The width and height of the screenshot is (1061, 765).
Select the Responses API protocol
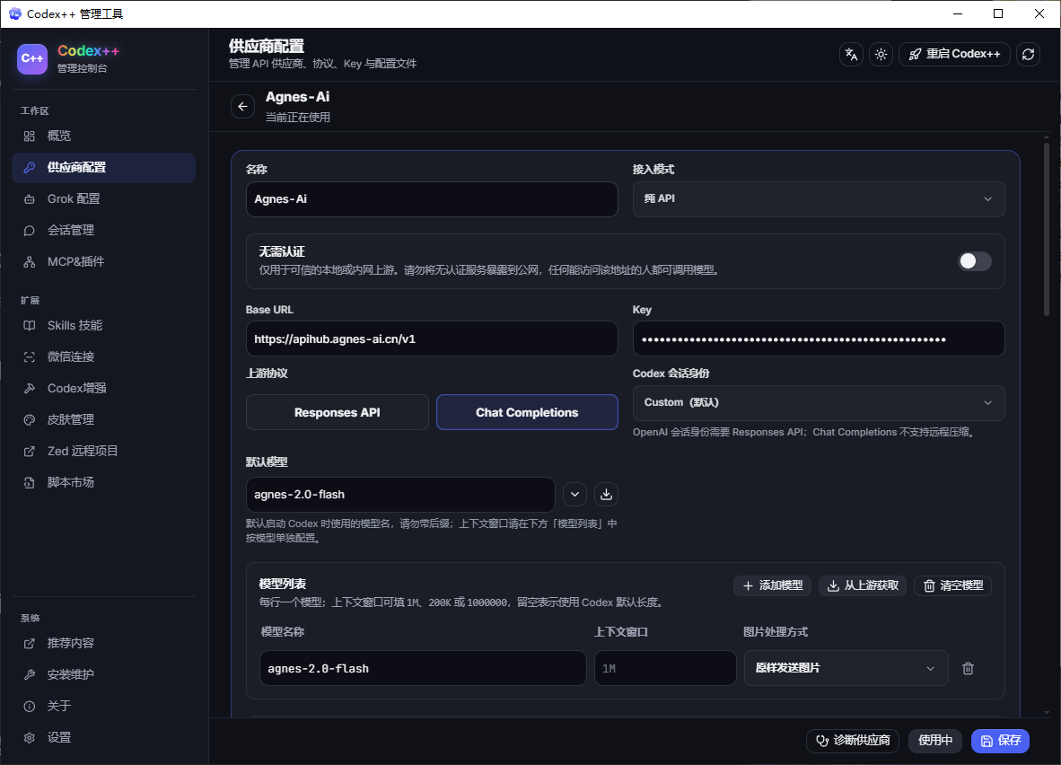[337, 412]
